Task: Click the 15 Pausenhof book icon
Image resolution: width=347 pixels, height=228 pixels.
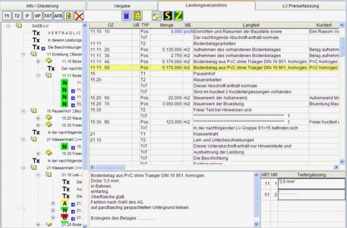Action: coord(34,110)
